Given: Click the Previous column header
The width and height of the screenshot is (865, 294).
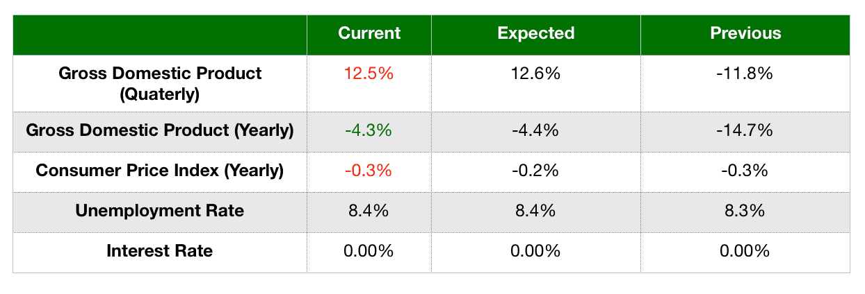Looking at the screenshot, I should pos(745,33).
